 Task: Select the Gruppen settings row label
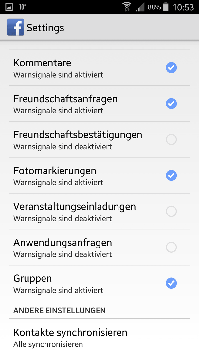33,279
